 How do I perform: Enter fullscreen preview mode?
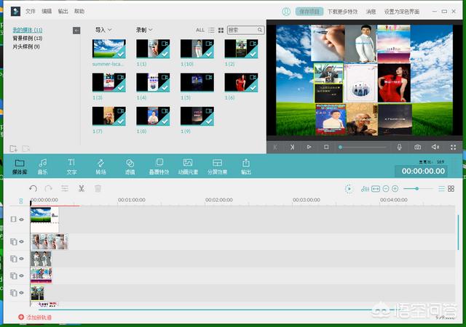coord(453,147)
